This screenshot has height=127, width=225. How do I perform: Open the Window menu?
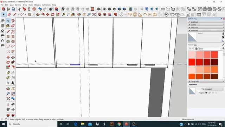pos(38,5)
